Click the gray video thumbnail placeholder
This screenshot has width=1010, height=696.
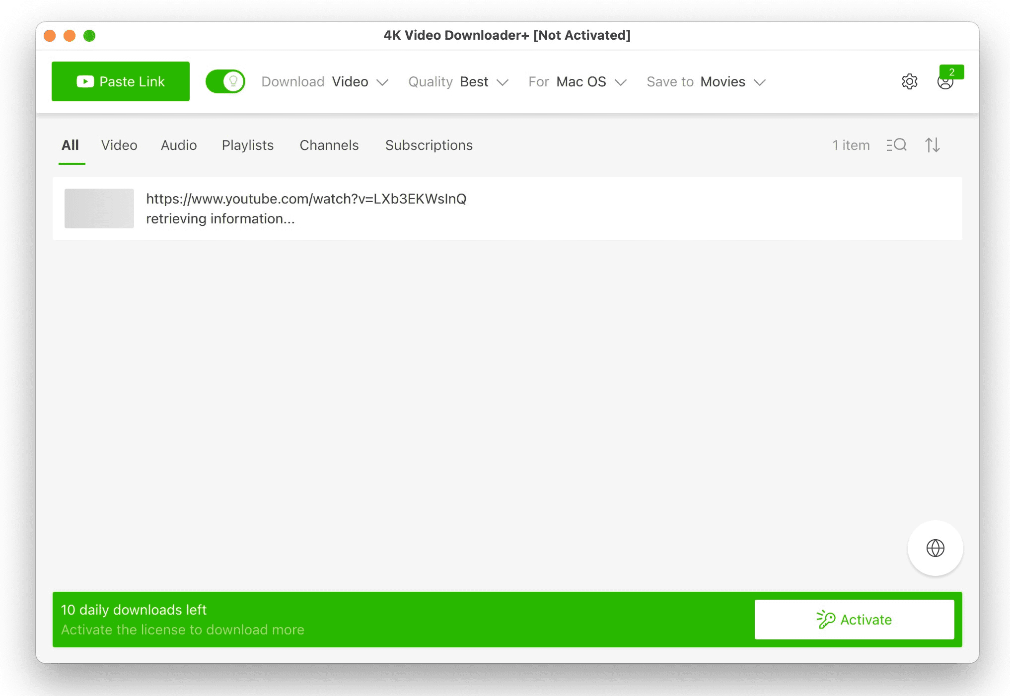(99, 209)
